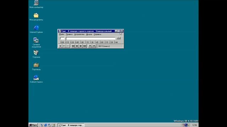The image size is (227, 127).
Task: Select the Мои документы desktop icon
Action: [x=36, y=17]
